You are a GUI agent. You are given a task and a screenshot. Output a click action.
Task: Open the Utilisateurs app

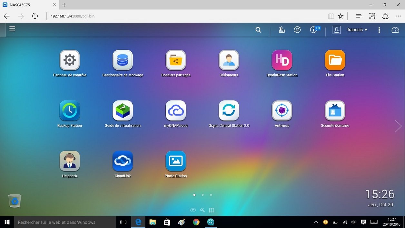pyautogui.click(x=229, y=60)
